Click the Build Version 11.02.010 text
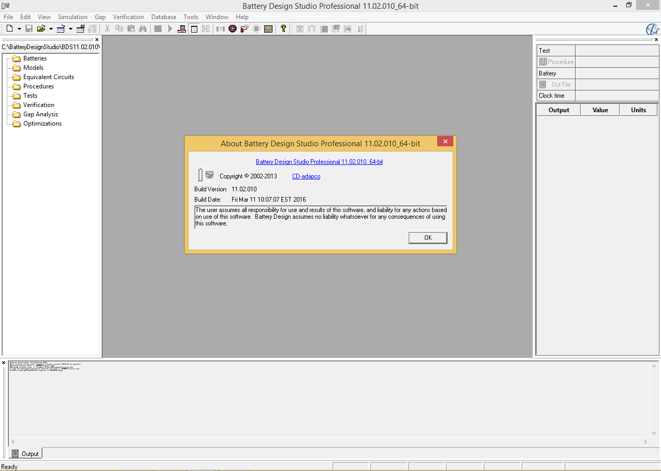The height and width of the screenshot is (471, 661). coord(244,189)
